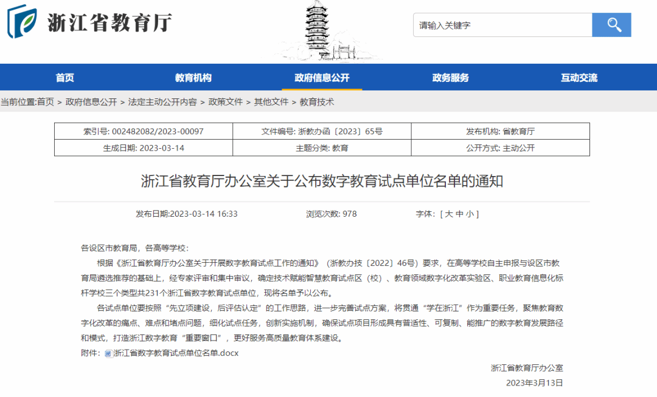The height and width of the screenshot is (397, 657).
Task: Click the docx attachment file icon
Action: (108, 353)
